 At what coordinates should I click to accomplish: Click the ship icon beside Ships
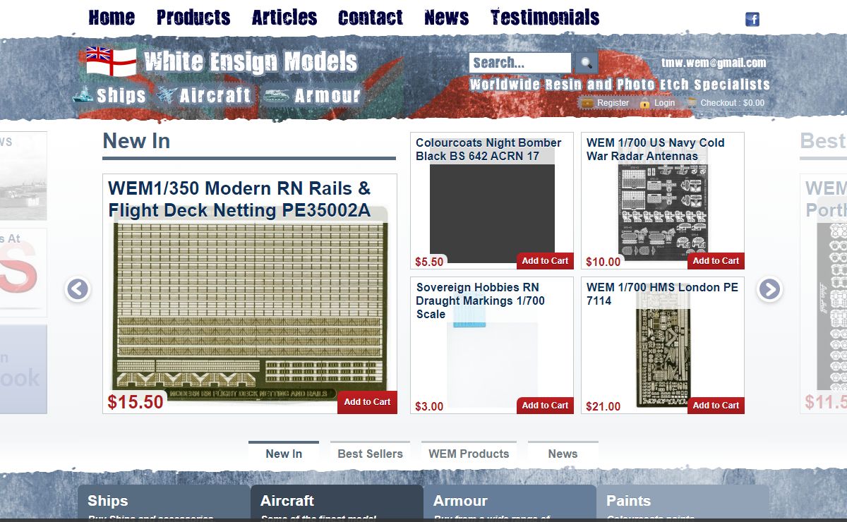(x=83, y=95)
